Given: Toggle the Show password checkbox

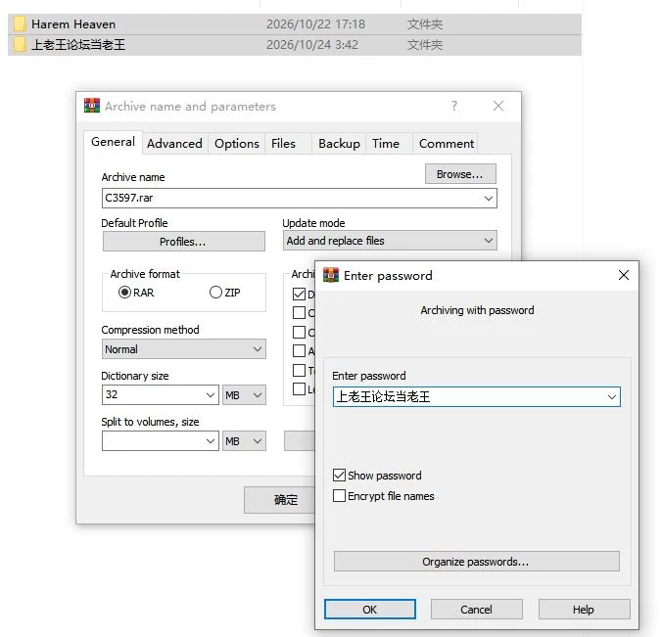Looking at the screenshot, I should (339, 475).
